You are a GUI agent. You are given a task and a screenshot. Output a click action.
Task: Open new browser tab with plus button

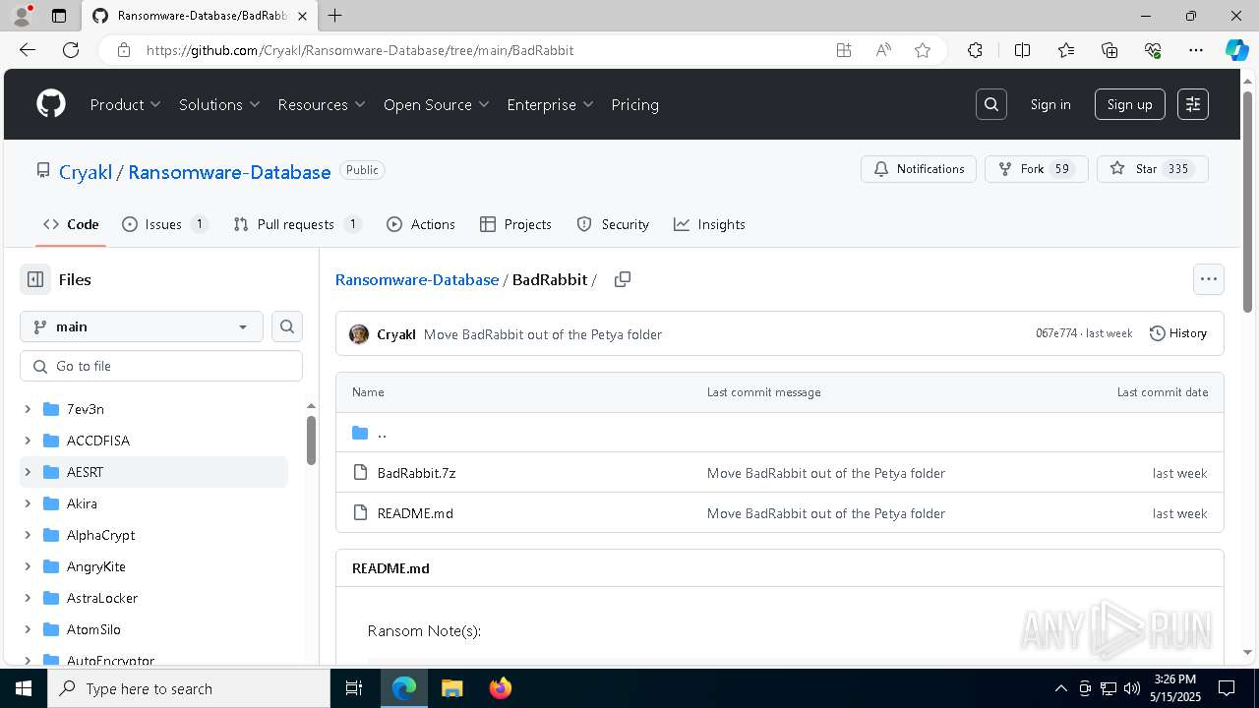coord(335,16)
